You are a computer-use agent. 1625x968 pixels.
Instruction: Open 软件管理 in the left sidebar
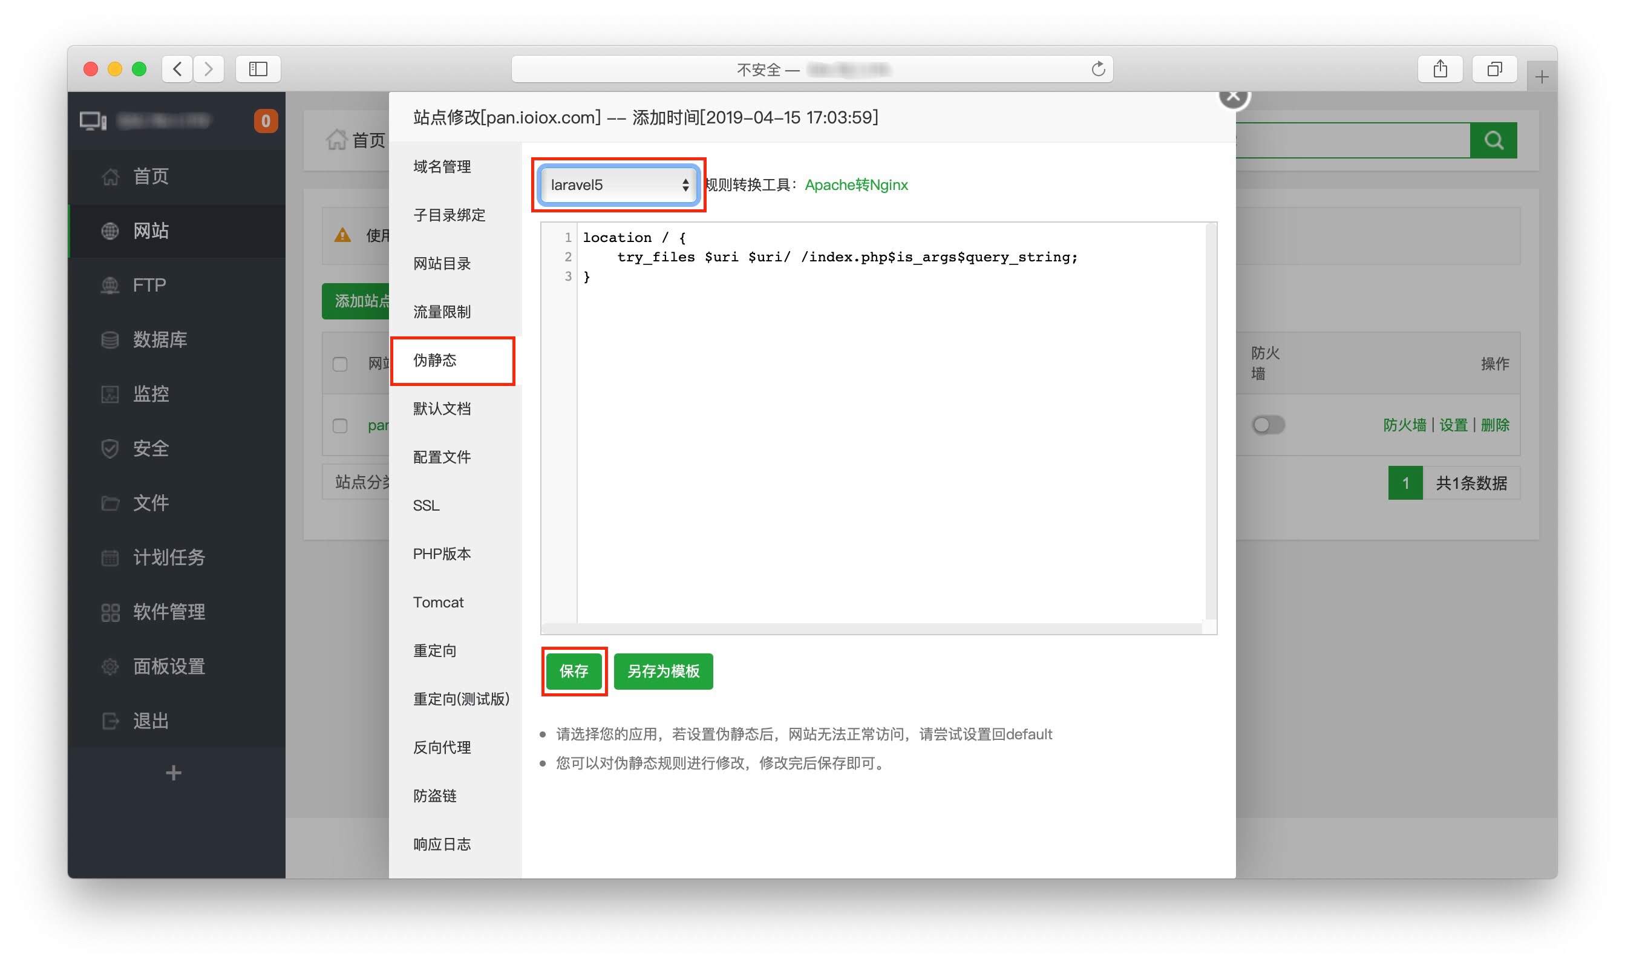[177, 612]
